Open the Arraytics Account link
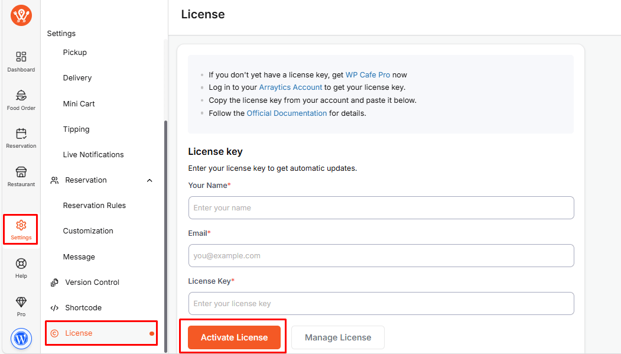The height and width of the screenshot is (354, 621). 290,87
